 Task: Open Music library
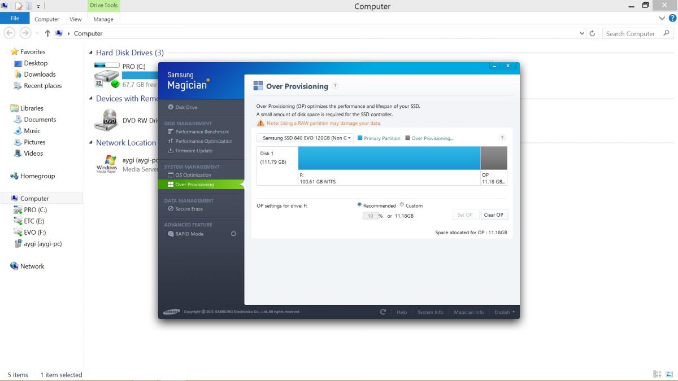pos(27,131)
